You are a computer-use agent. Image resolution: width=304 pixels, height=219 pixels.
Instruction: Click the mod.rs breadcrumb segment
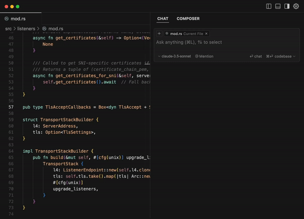(56, 29)
